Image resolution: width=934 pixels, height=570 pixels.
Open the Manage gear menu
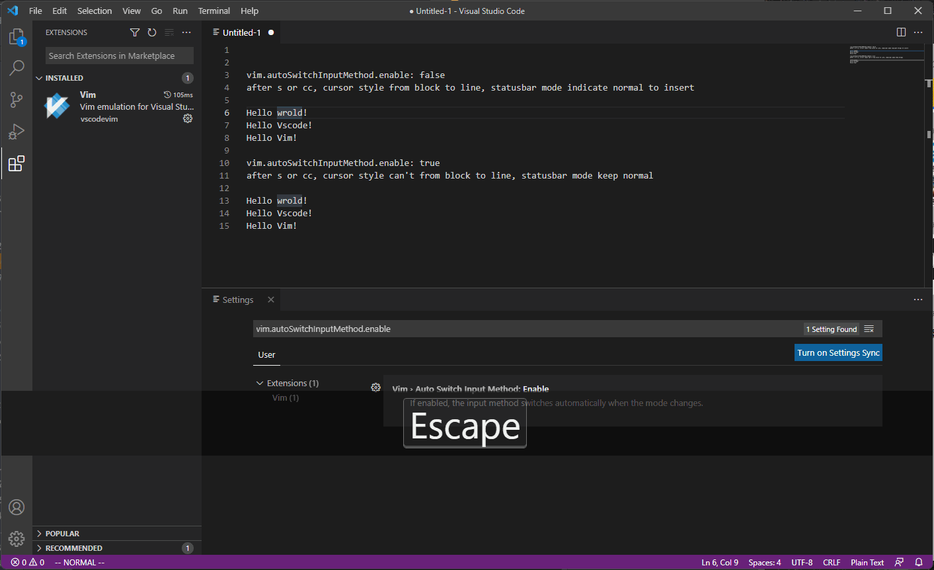pyautogui.click(x=17, y=538)
